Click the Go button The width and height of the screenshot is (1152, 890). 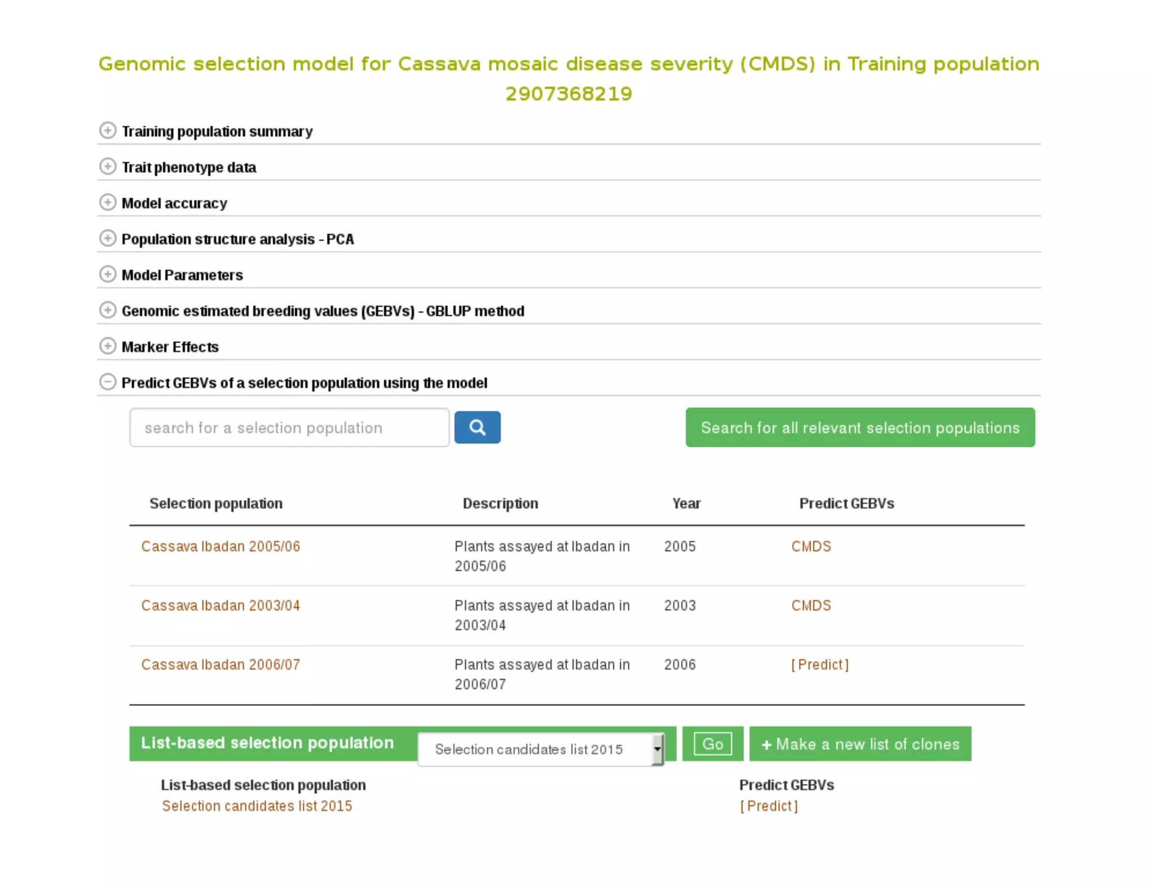(712, 744)
